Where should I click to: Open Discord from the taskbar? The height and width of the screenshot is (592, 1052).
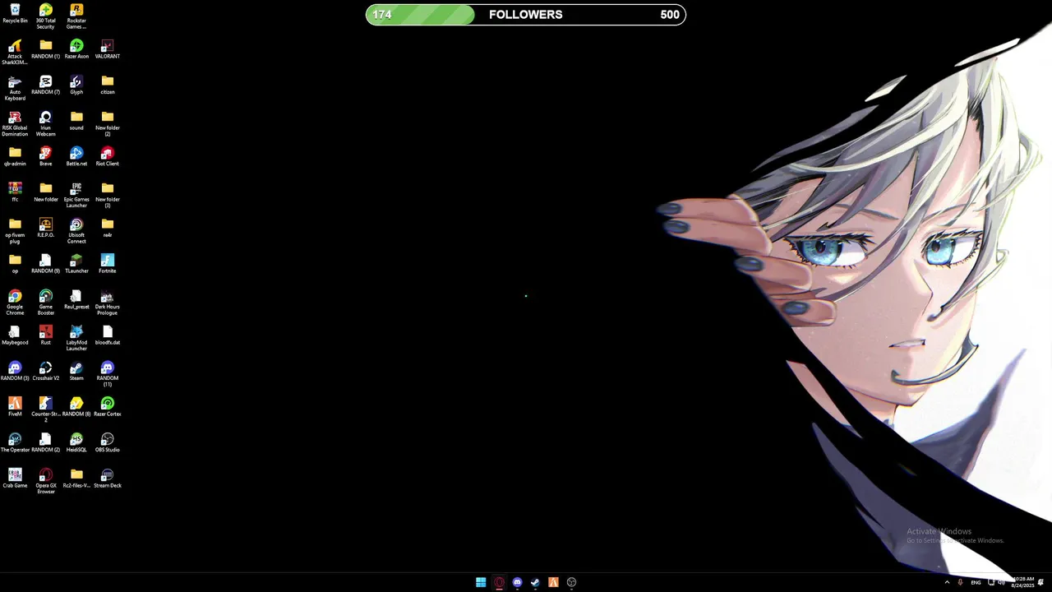517,582
